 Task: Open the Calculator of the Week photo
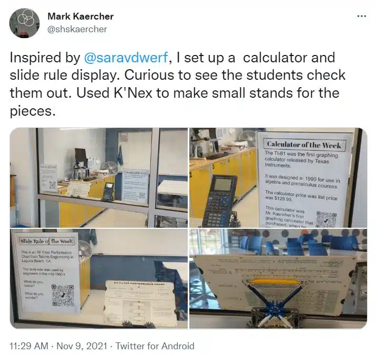click(278, 178)
